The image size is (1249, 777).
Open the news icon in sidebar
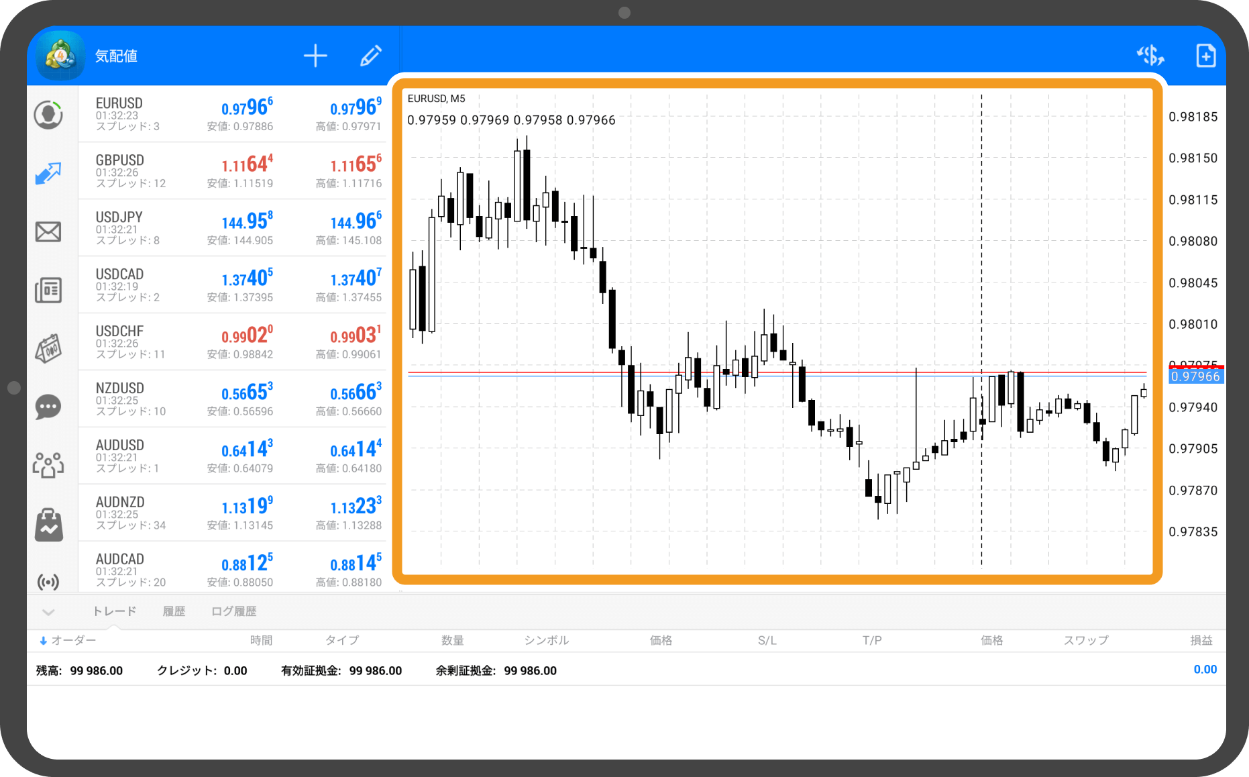(48, 290)
